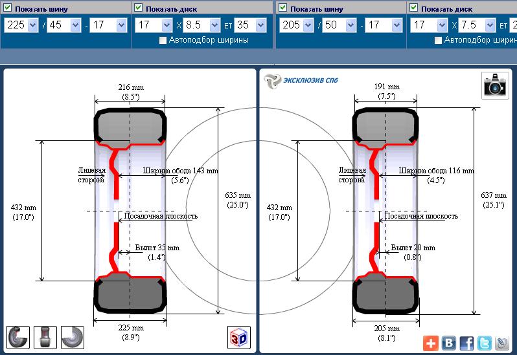Open tire width dropdown showing 225
Screen dimensions: 517x355
23,25
